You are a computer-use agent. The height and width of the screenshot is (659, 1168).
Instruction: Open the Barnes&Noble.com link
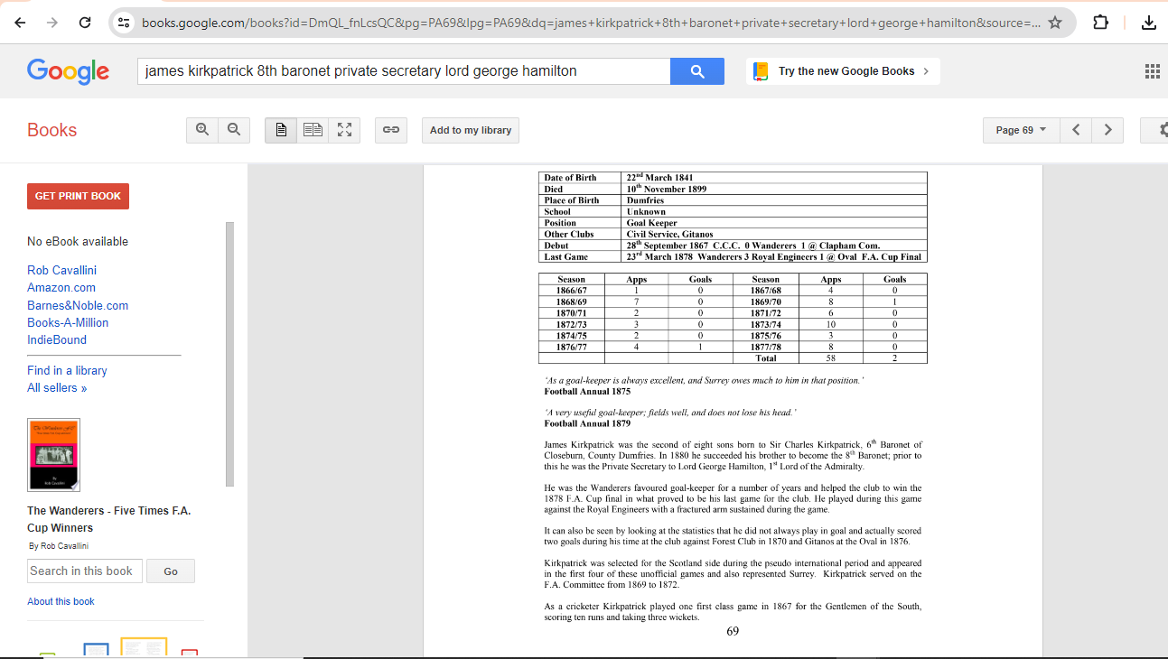(78, 305)
